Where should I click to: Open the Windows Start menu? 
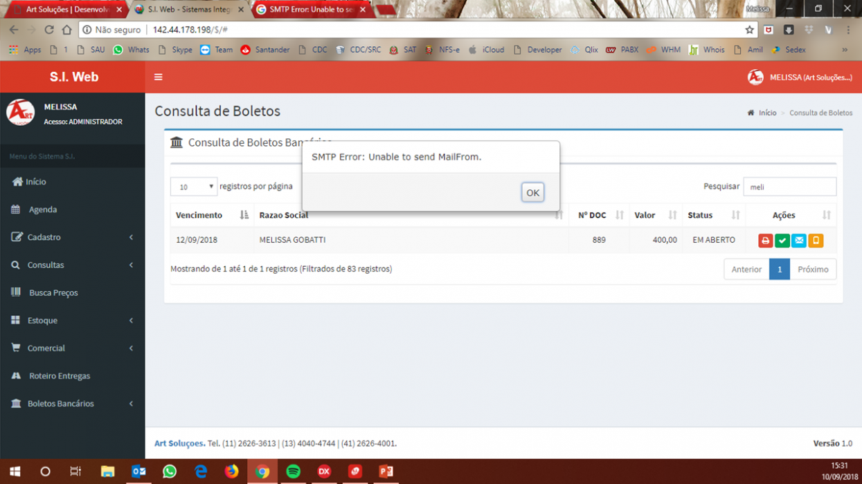pos(15,472)
